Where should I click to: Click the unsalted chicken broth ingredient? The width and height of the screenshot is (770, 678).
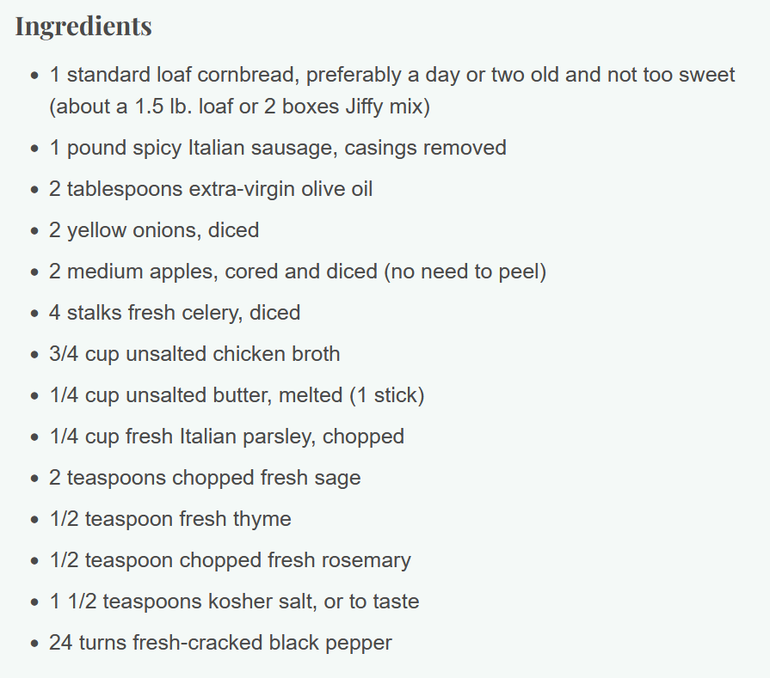[194, 354]
